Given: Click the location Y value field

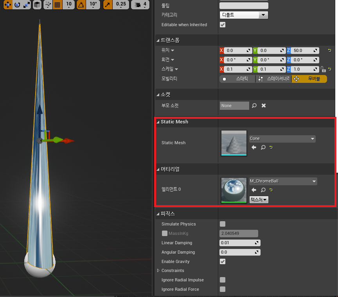Looking at the screenshot, I should point(271,50).
